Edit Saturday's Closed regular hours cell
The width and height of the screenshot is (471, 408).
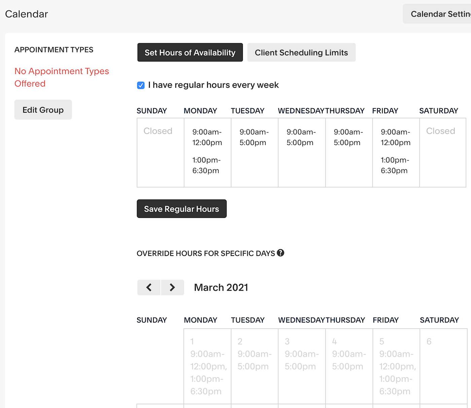[x=443, y=153]
